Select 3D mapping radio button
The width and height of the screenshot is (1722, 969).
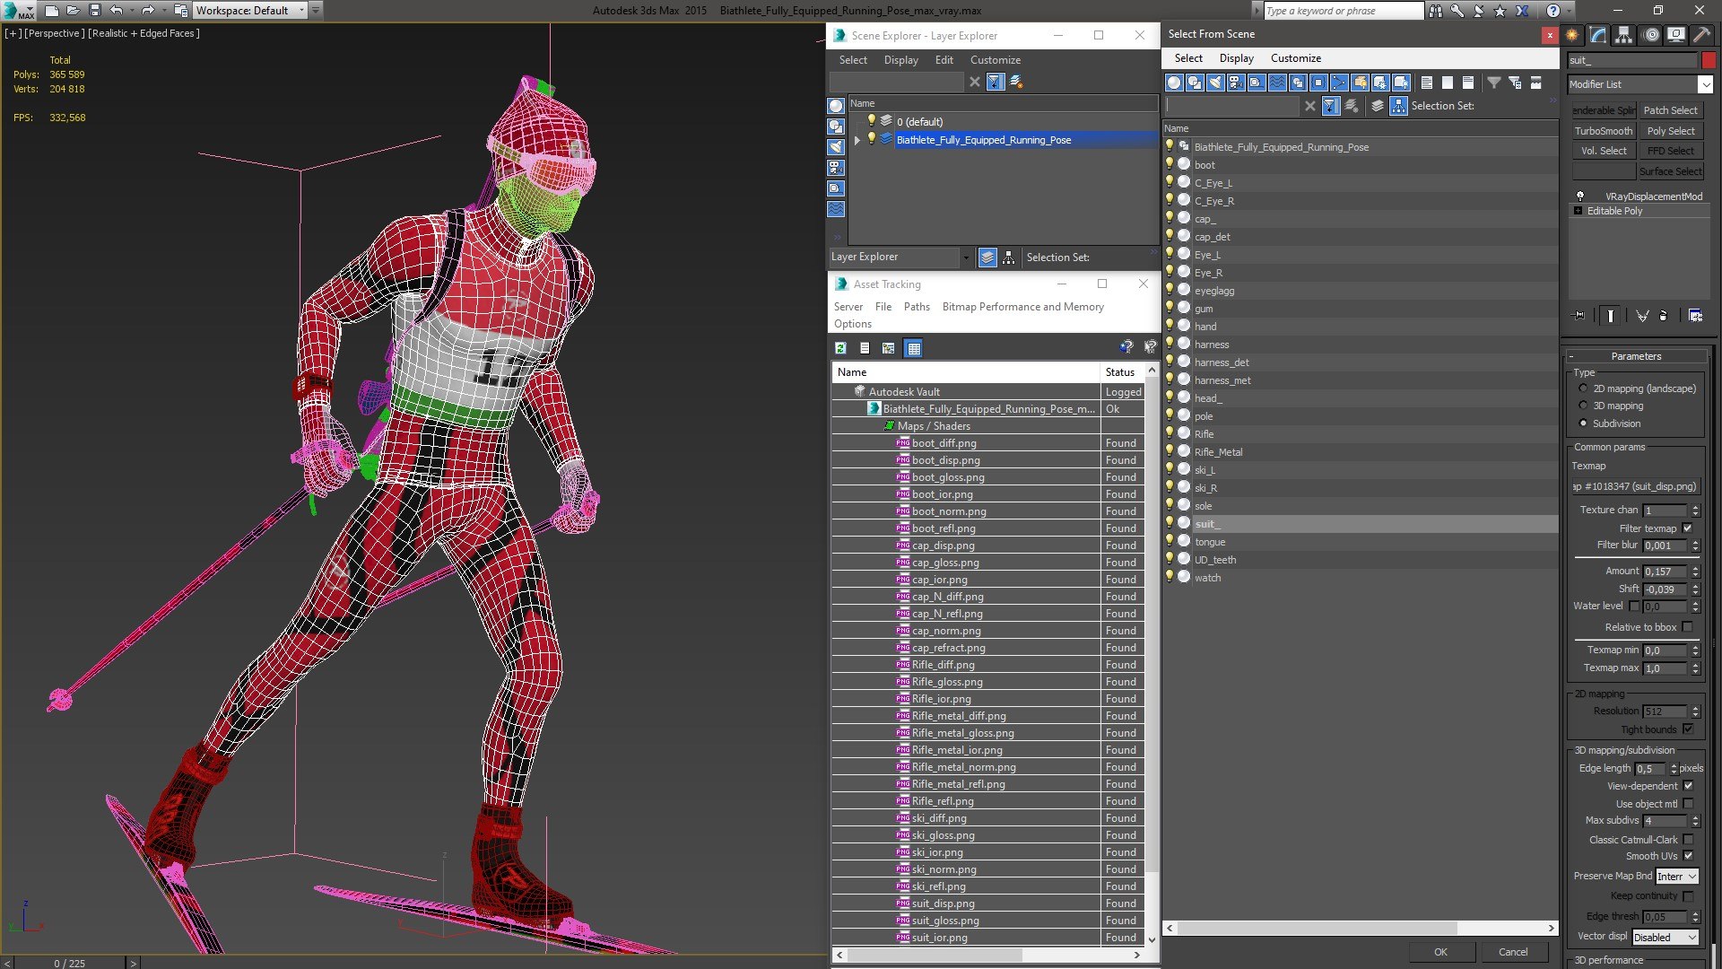tap(1583, 406)
